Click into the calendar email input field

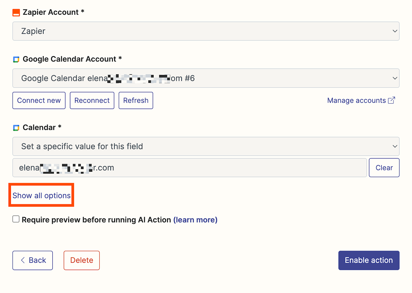190,168
